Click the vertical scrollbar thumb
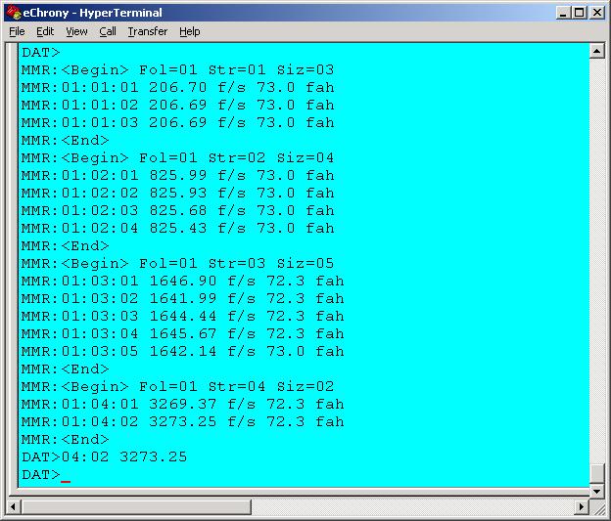Screen dimensions: 611x521 (597, 473)
